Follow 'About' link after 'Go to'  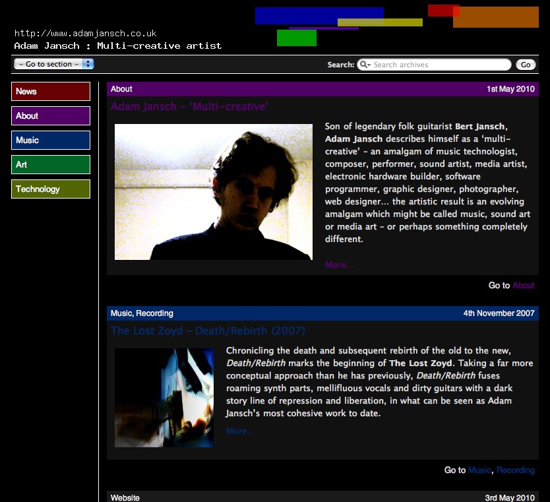[x=524, y=285]
